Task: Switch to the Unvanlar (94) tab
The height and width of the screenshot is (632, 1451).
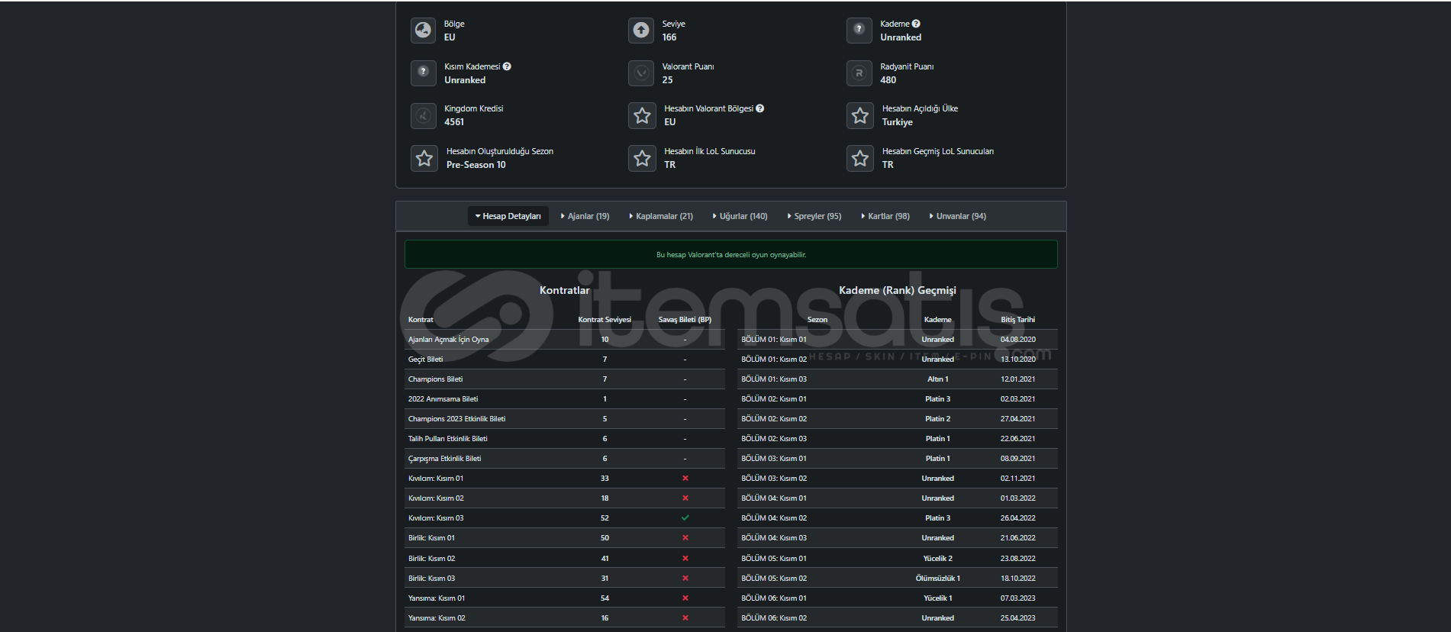Action: pyautogui.click(x=958, y=216)
